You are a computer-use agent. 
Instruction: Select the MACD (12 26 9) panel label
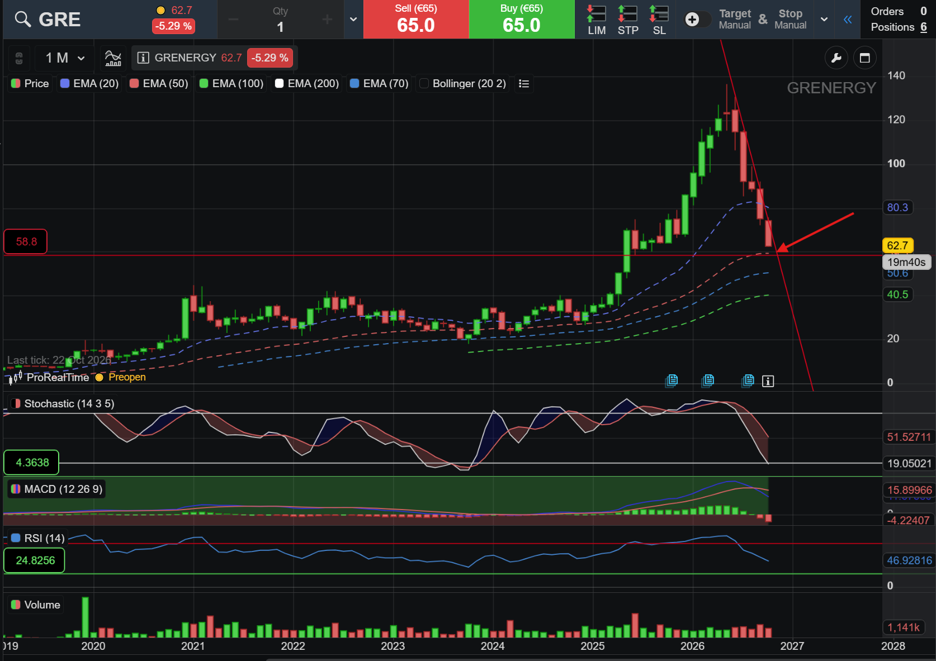tap(56, 489)
